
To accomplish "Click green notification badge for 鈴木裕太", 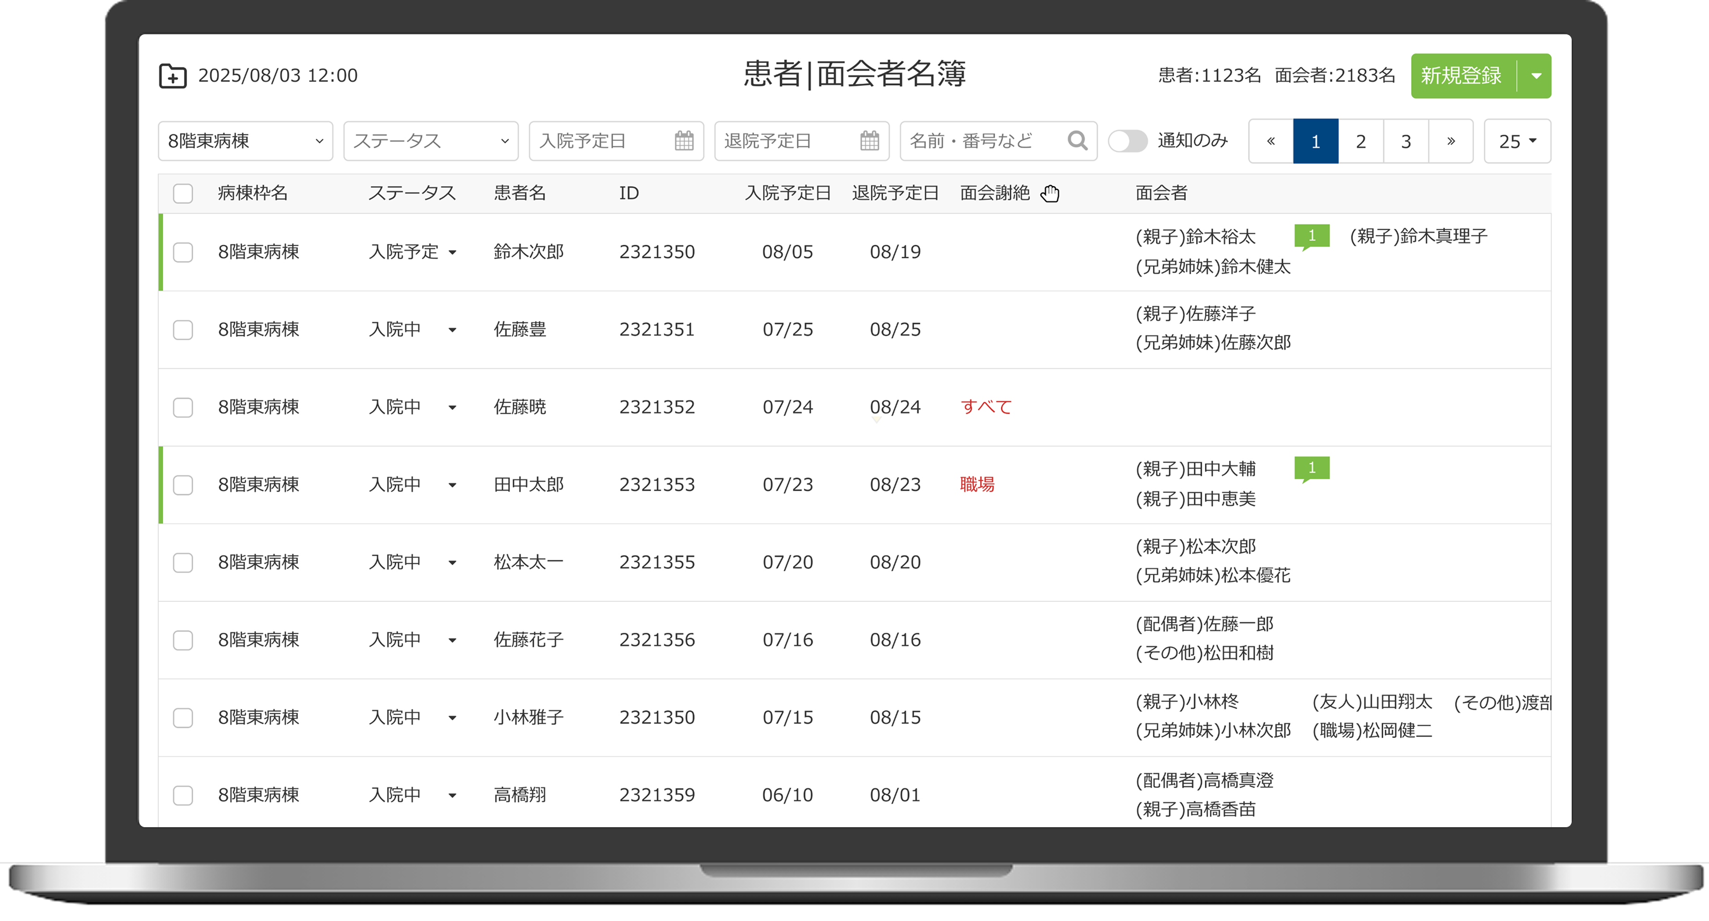I will pos(1312,236).
